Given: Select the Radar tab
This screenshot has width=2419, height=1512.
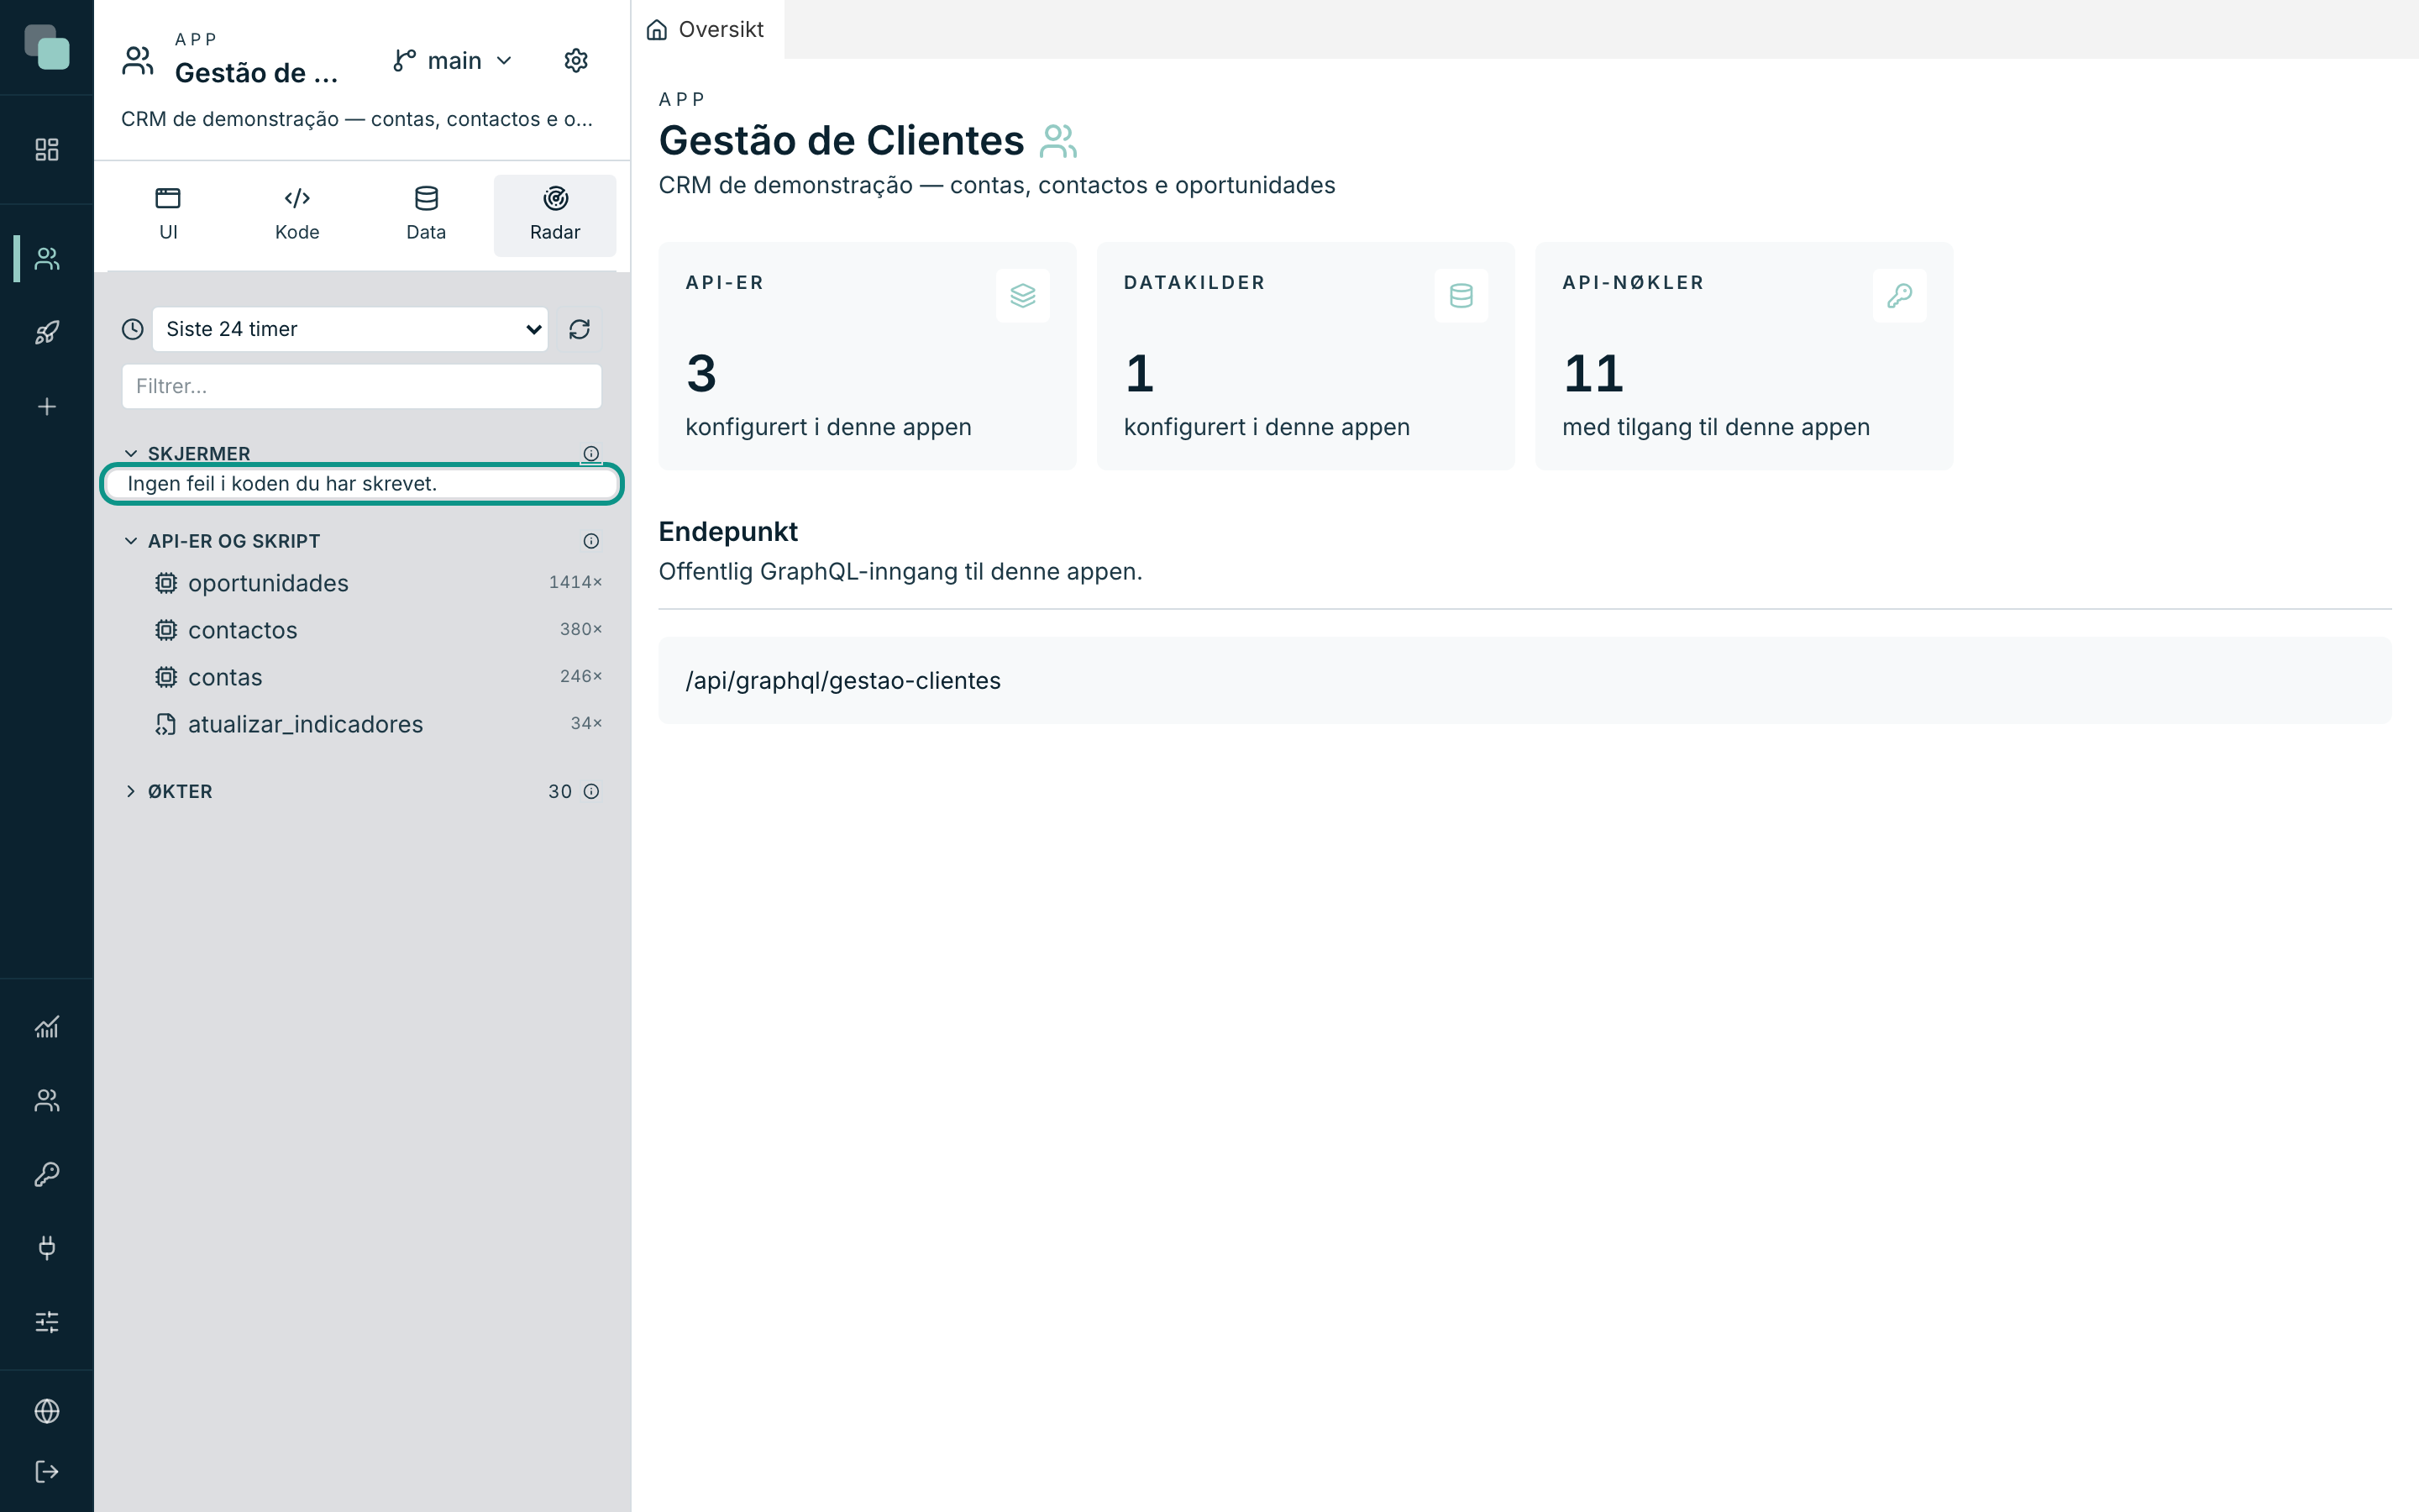Looking at the screenshot, I should click(x=554, y=215).
